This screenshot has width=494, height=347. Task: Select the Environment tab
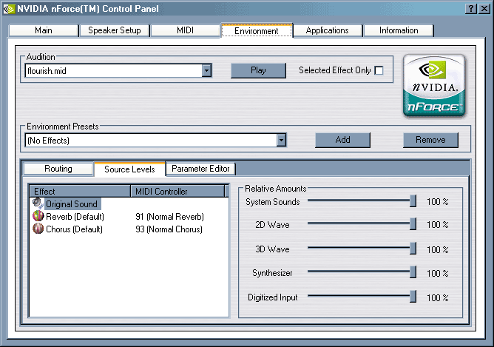coord(257,31)
